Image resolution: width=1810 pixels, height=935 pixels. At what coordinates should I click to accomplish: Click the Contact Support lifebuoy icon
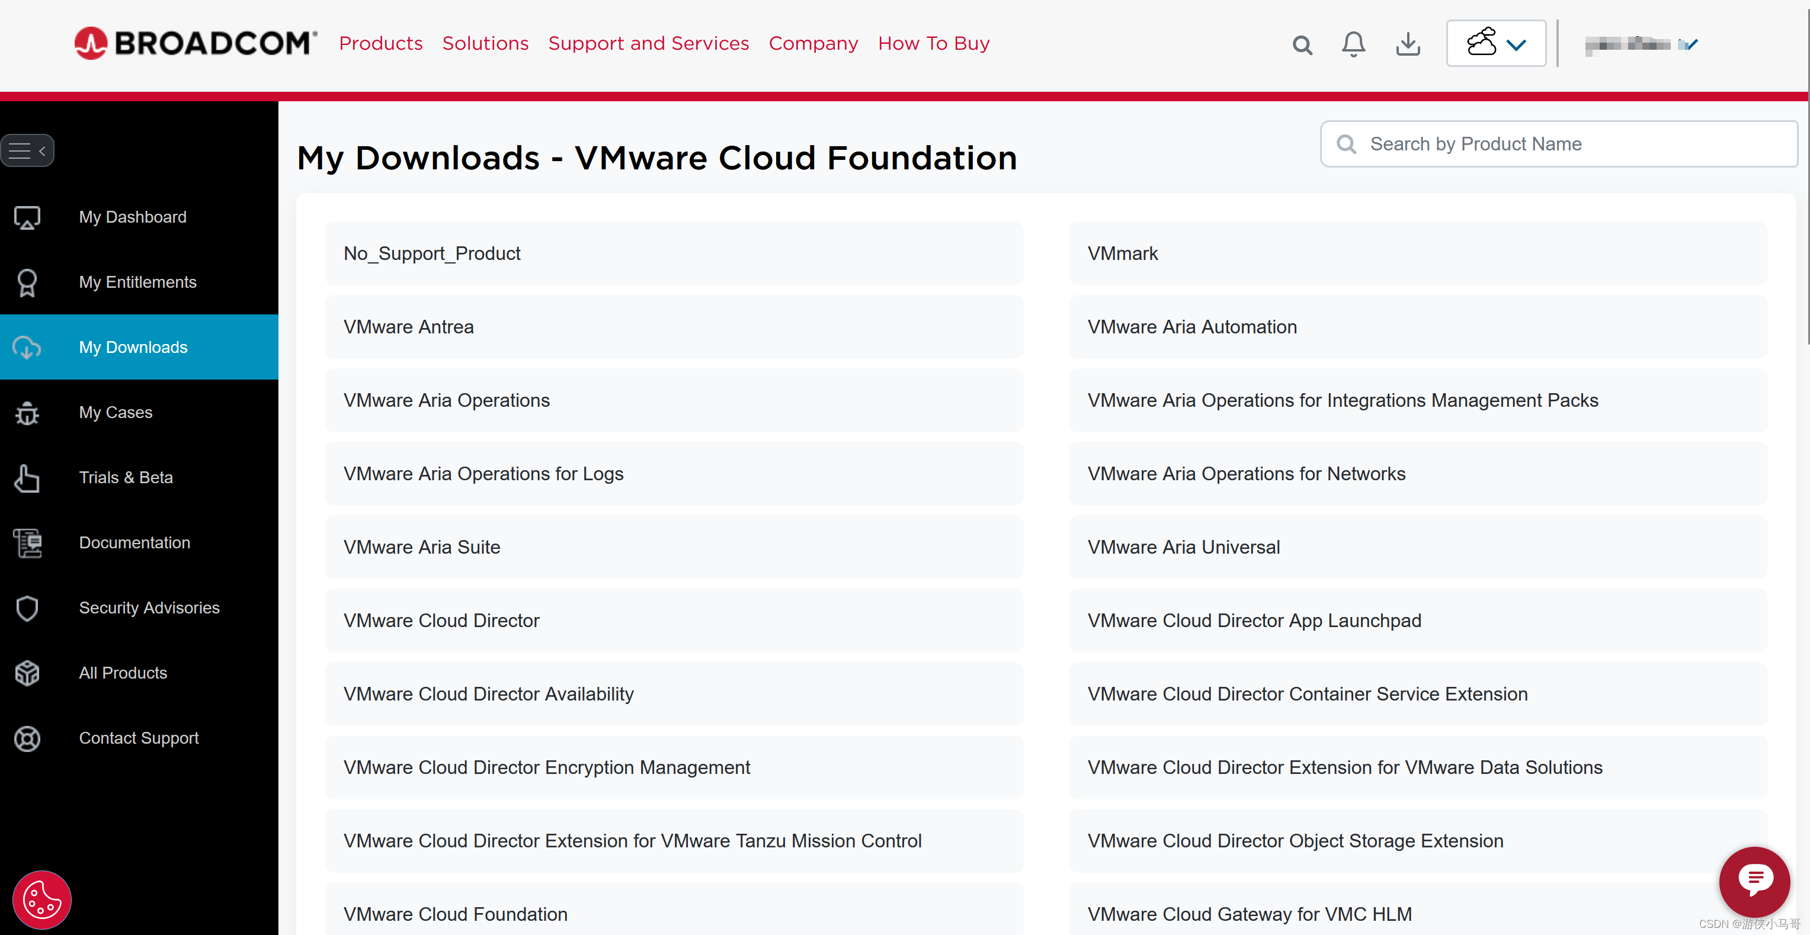coord(27,738)
